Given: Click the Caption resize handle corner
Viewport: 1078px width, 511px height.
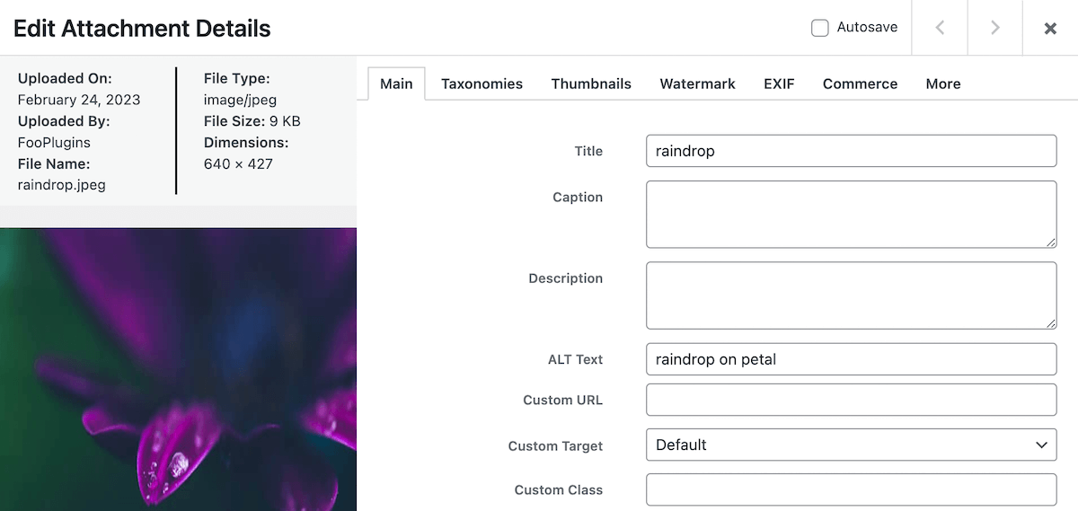Looking at the screenshot, I should 1050,242.
